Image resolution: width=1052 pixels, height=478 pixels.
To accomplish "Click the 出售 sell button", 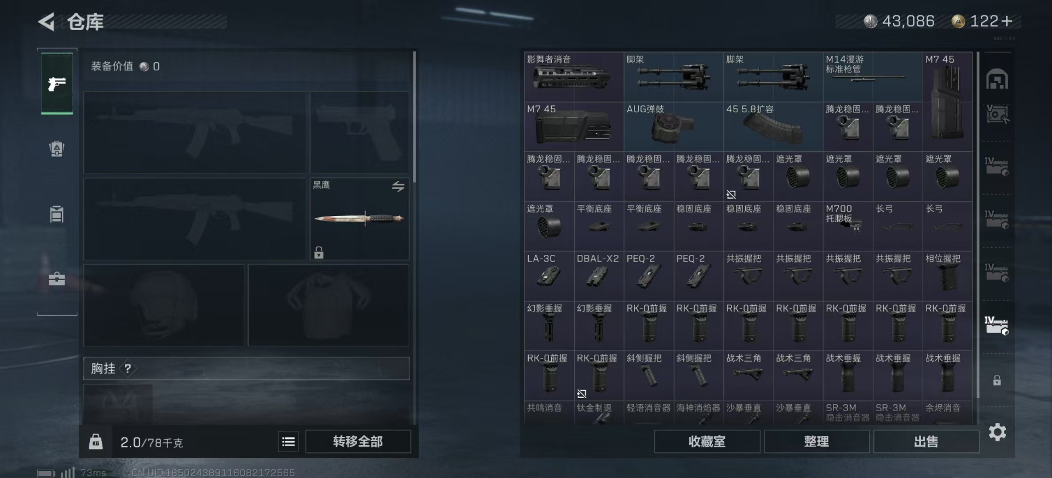I will tap(926, 441).
